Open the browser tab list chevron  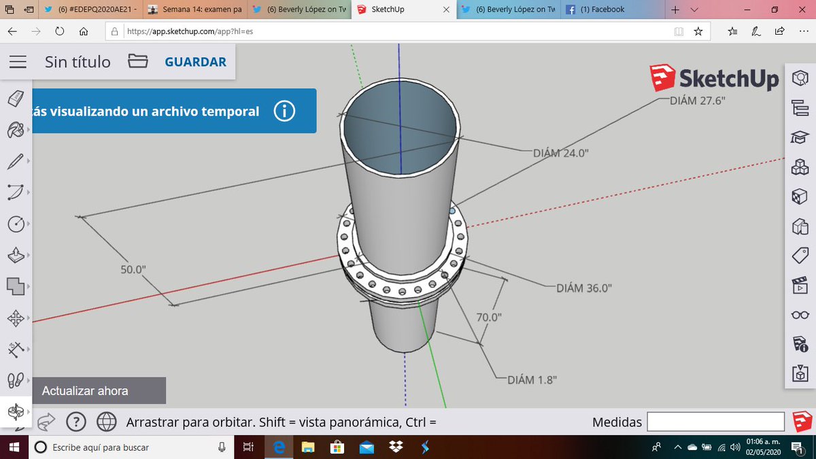[694, 10]
